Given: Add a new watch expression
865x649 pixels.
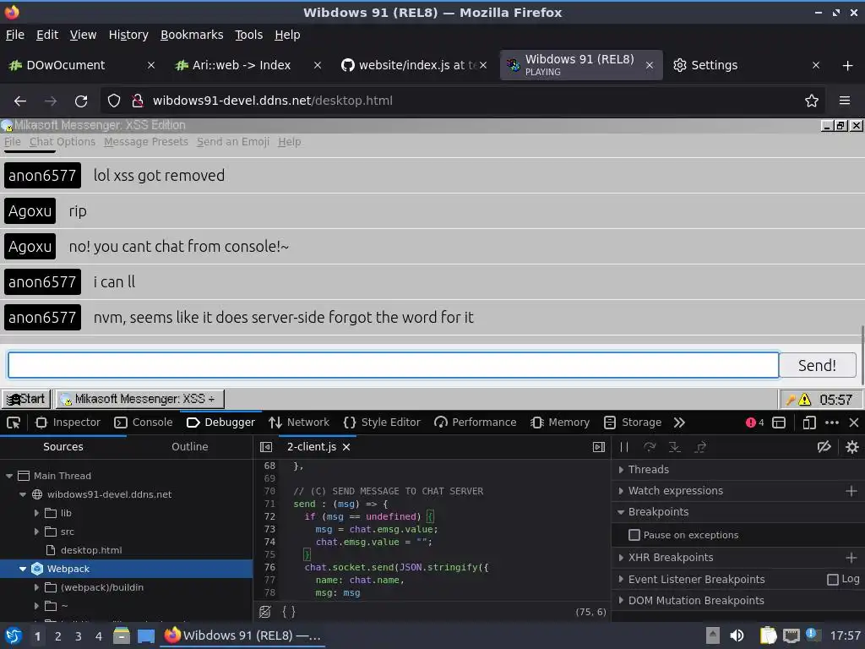Looking at the screenshot, I should pyautogui.click(x=851, y=491).
